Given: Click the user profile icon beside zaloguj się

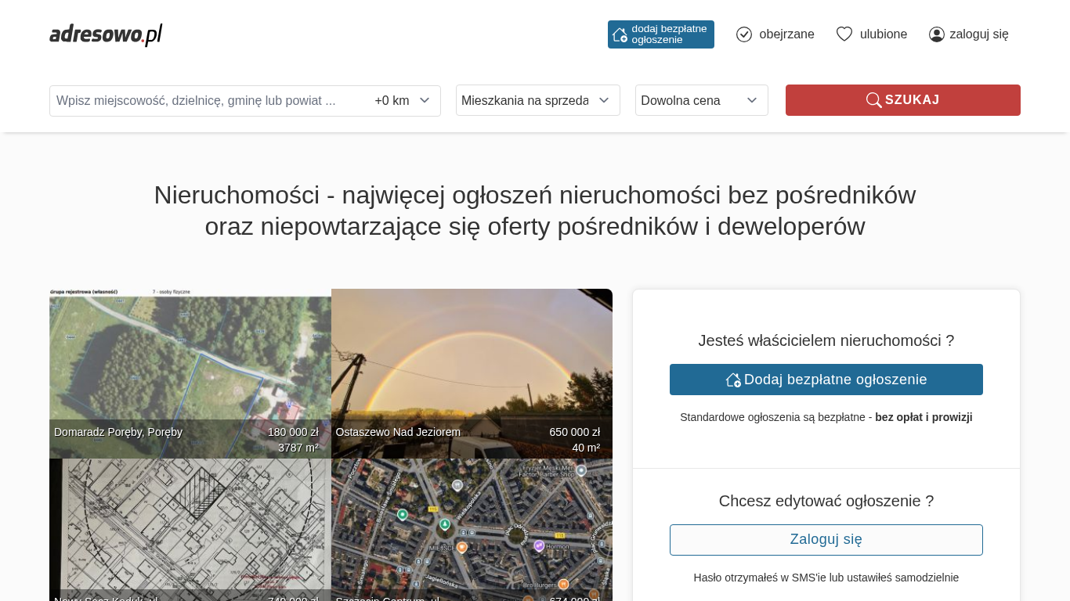Looking at the screenshot, I should (x=937, y=34).
